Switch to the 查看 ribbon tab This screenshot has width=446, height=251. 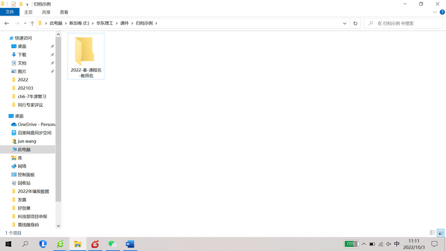coord(64,12)
